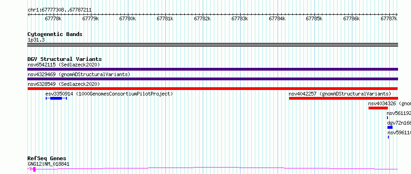Click the 67778k ruler tick label

point(54,18)
